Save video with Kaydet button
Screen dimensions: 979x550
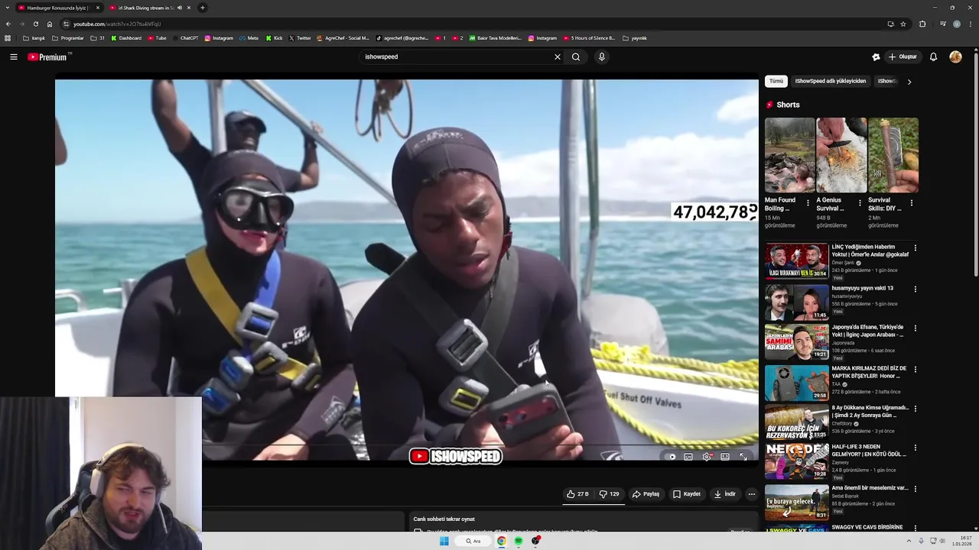pyautogui.click(x=687, y=494)
